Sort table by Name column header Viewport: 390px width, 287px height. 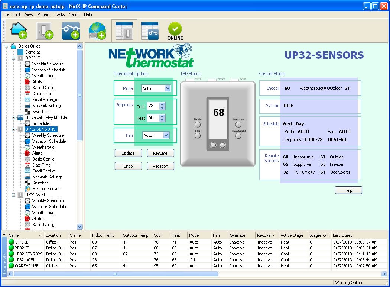click(x=25, y=235)
